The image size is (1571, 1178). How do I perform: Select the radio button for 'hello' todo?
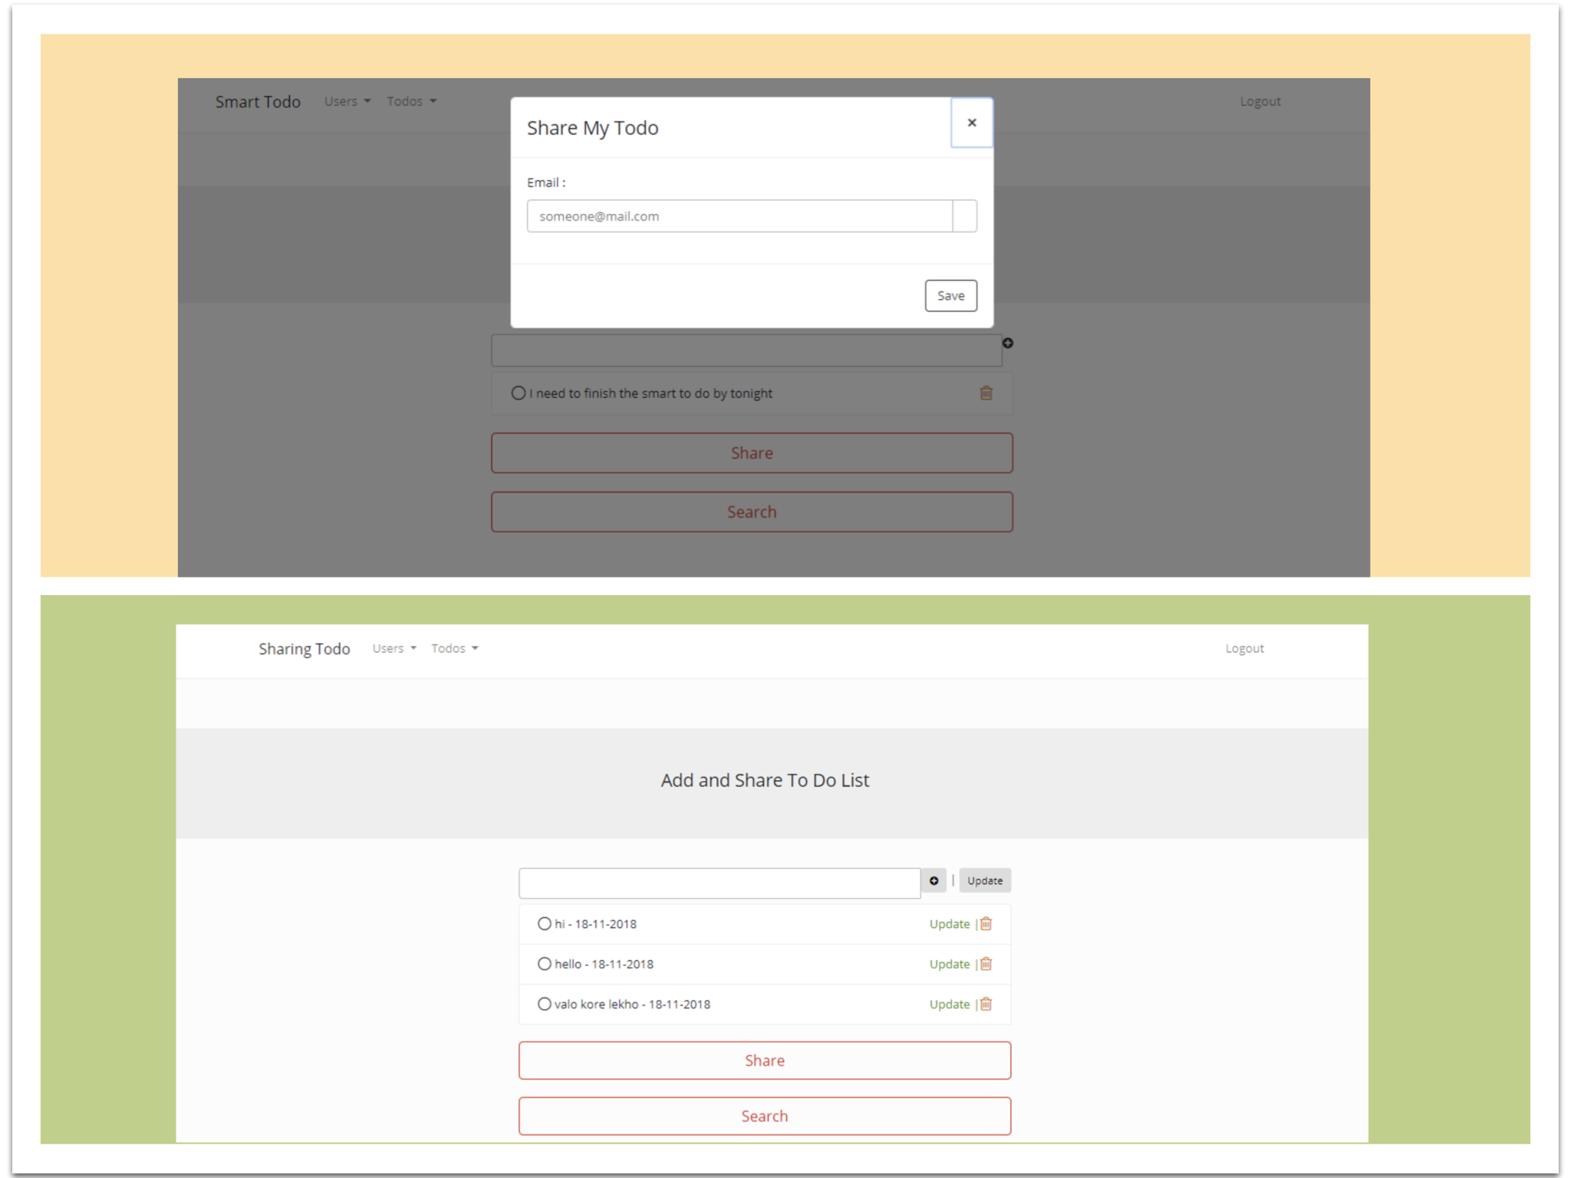[x=545, y=963]
